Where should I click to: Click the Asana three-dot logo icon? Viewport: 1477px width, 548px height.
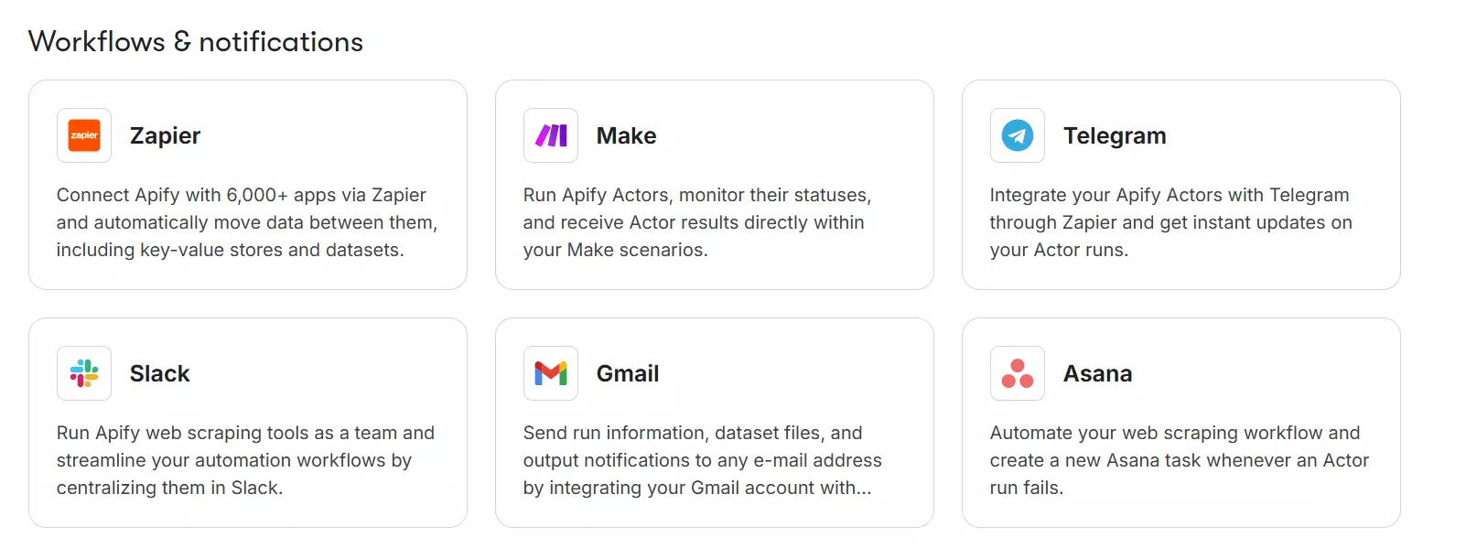pos(1018,373)
